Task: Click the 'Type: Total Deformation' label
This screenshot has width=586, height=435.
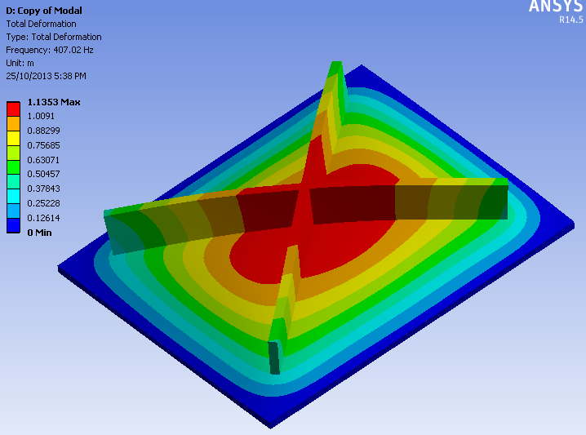Action: [x=54, y=37]
